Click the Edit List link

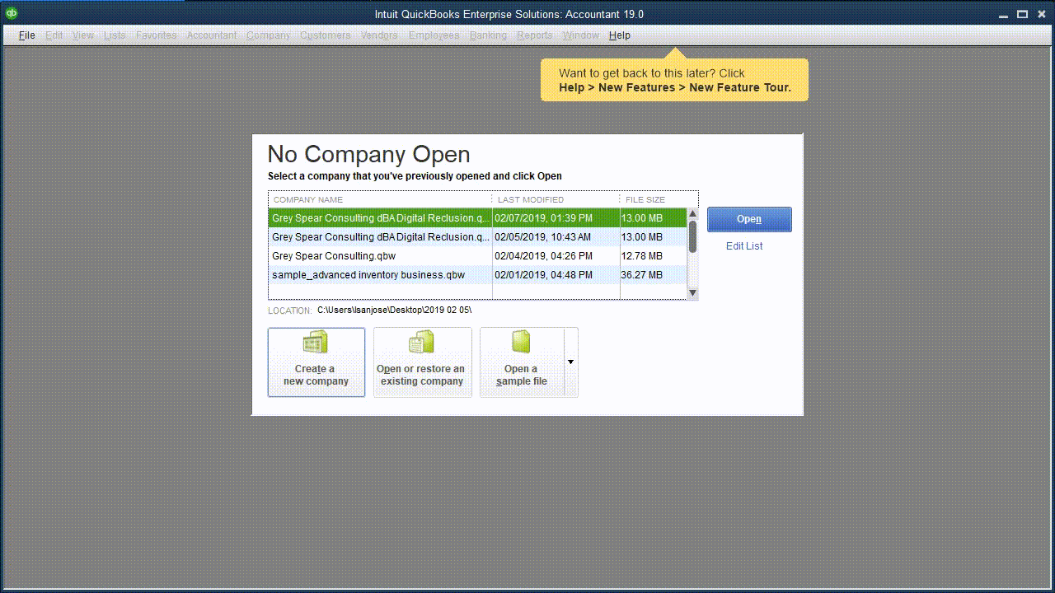(744, 246)
